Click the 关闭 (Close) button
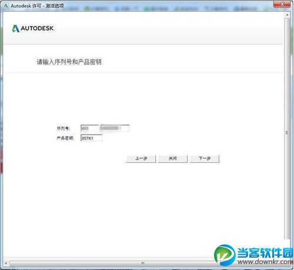Screen dimensions: 294x270 click(173, 159)
